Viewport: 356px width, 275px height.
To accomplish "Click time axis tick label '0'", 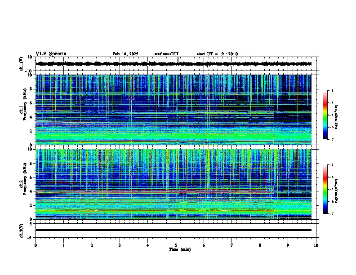I will [36, 245].
